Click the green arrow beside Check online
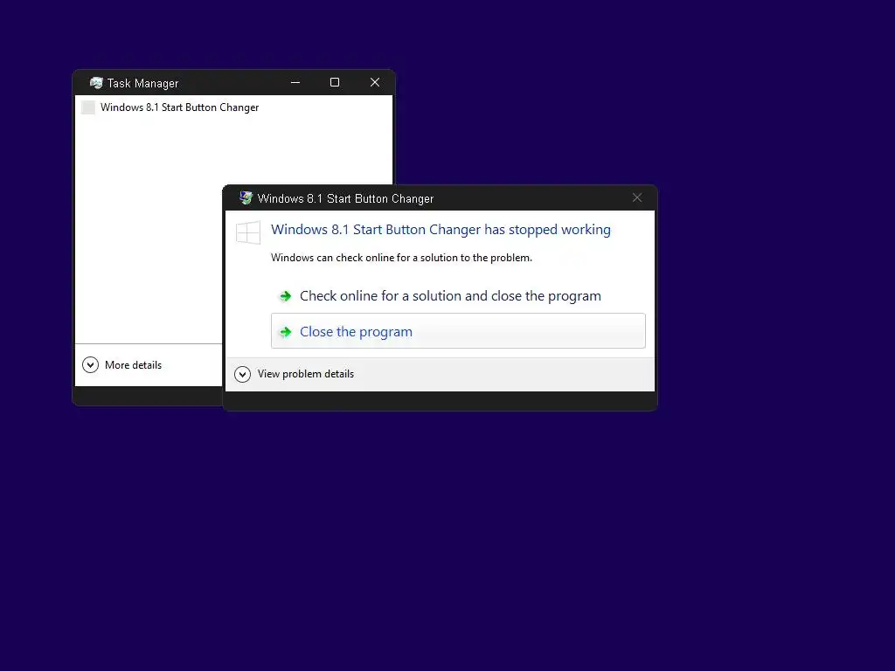 286,296
